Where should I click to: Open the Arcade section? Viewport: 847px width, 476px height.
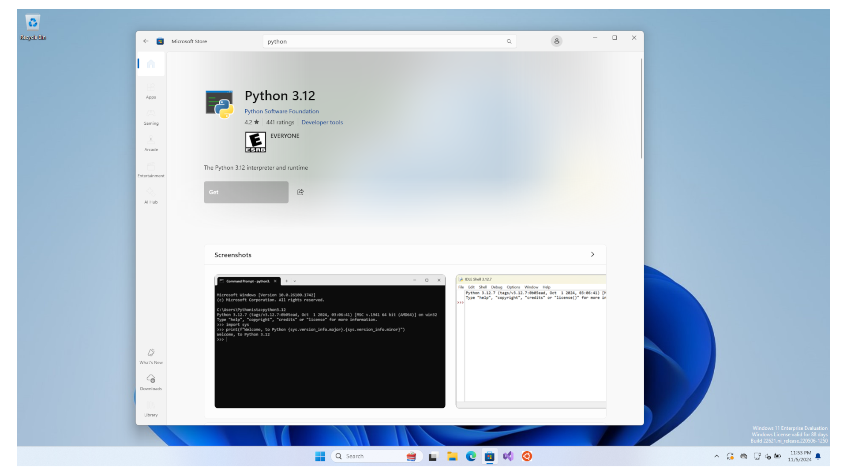tap(150, 143)
